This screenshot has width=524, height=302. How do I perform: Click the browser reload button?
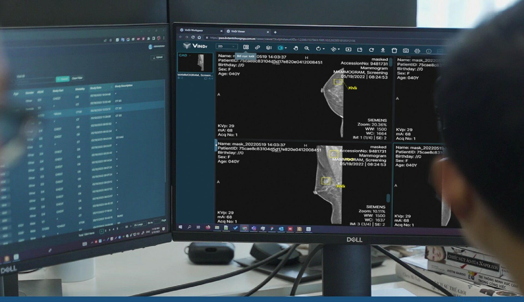tap(193, 37)
